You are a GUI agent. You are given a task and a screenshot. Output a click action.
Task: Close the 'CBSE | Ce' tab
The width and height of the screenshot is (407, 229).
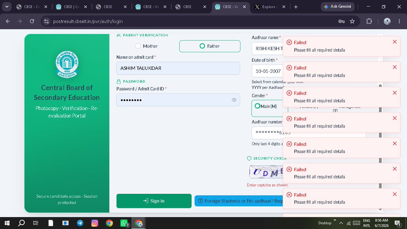tap(85, 7)
